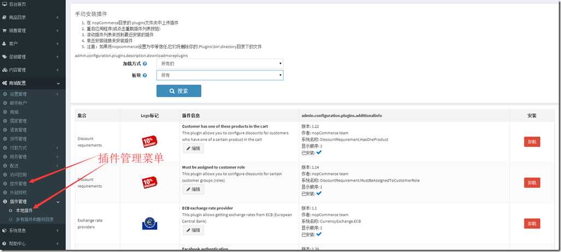Open 货币管理 in the sidebar
This screenshot has width=561, height=252.
click(18, 139)
